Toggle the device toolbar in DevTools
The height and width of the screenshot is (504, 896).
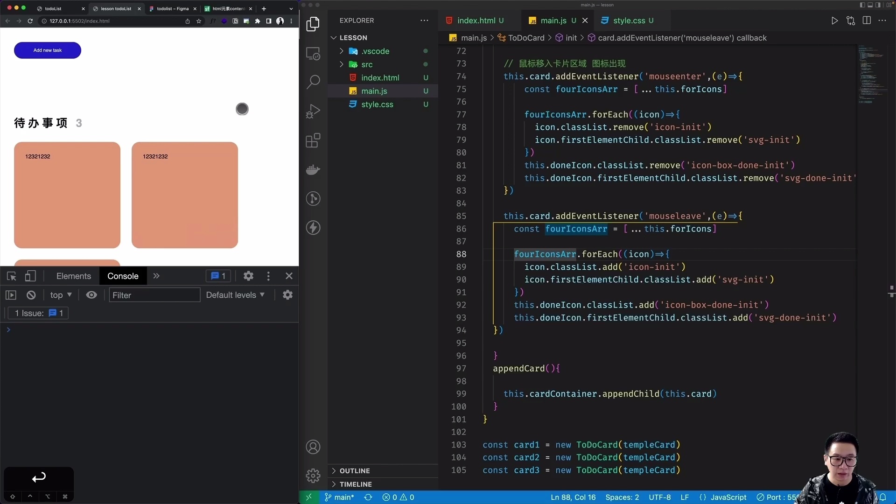[30, 276]
